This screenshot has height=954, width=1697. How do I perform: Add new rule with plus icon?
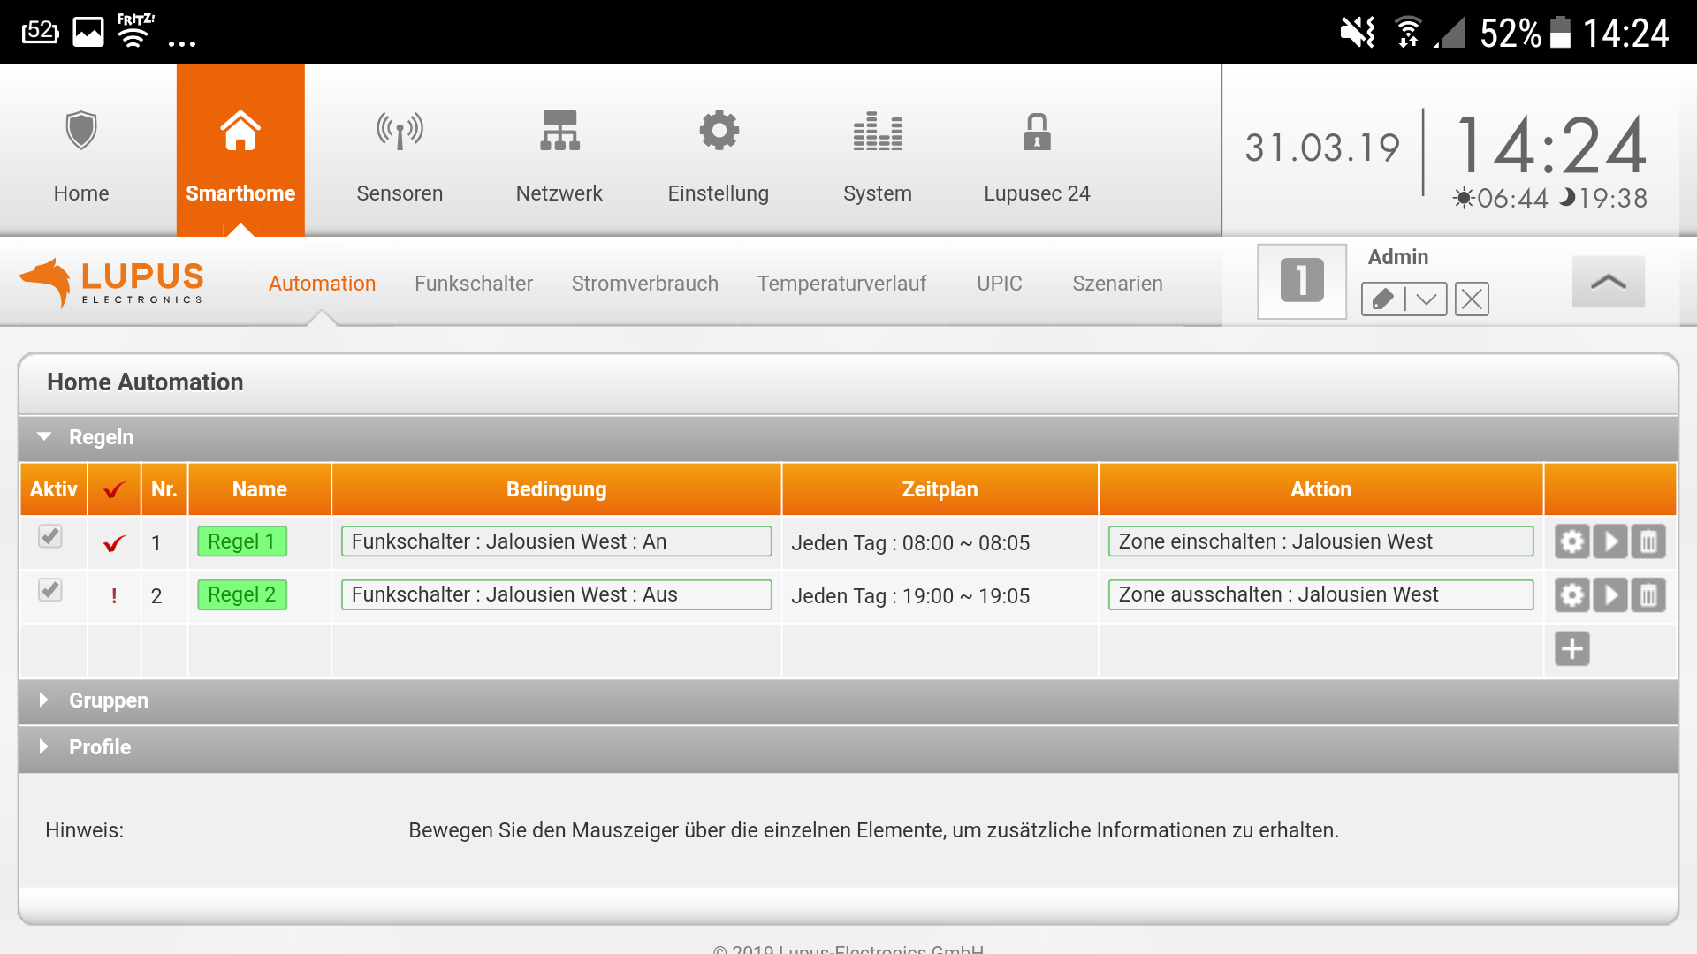pos(1571,648)
